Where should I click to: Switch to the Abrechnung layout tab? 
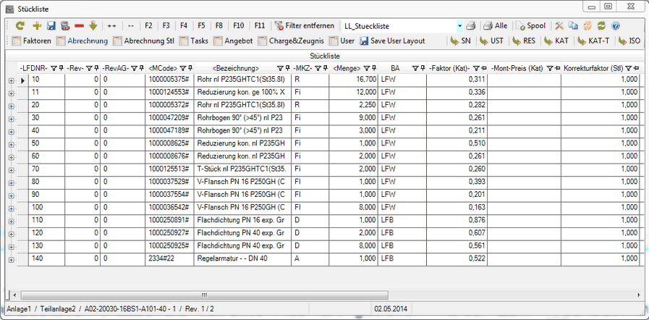pyautogui.click(x=82, y=41)
